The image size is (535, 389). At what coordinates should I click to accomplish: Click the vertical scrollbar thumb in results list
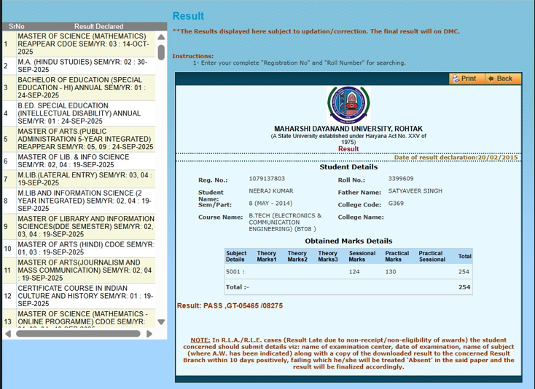(161, 52)
